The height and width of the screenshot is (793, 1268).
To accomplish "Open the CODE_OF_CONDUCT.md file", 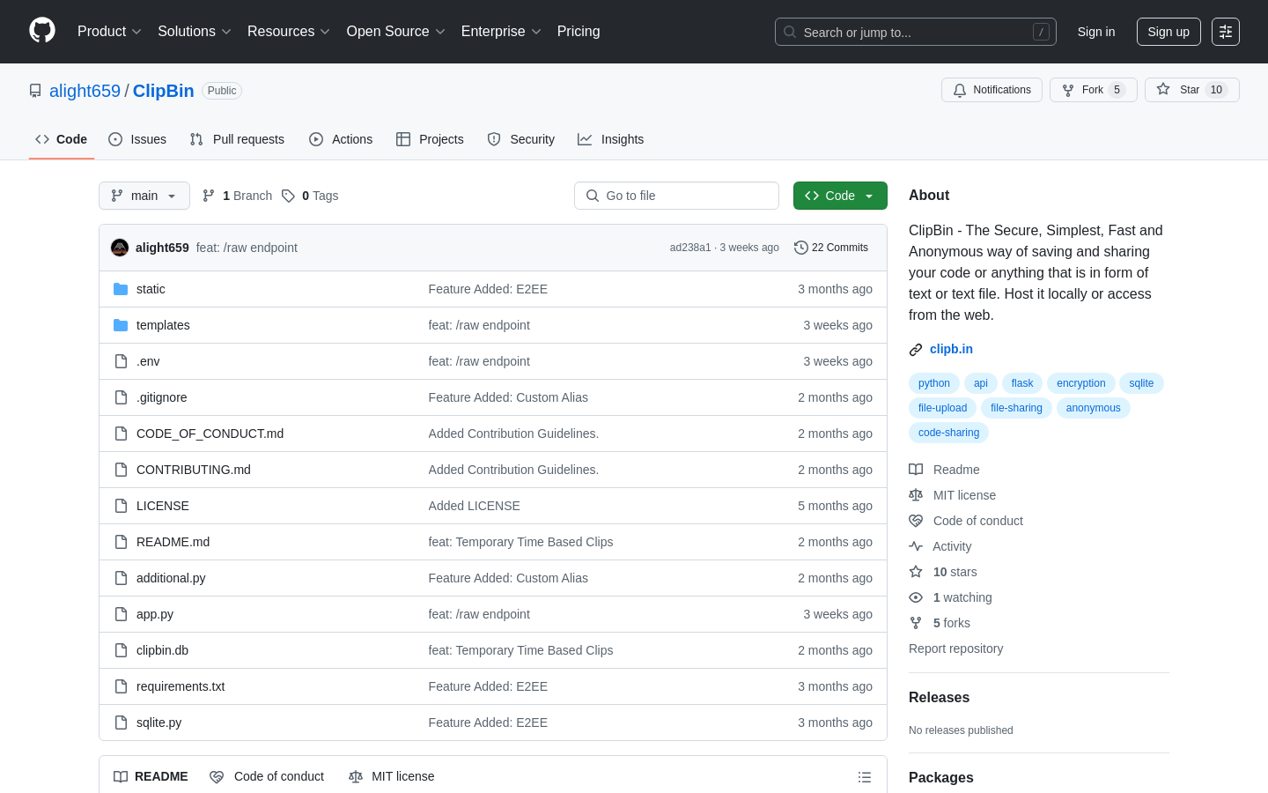I will click(210, 434).
